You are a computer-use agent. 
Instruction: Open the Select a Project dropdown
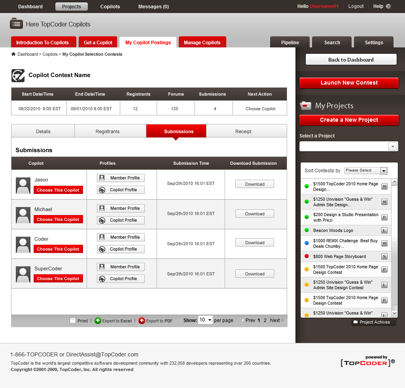coord(392,147)
